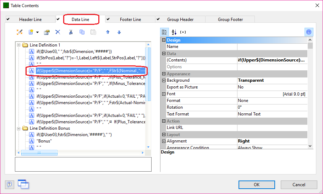Click property grid scrollbar down arrow
The height and width of the screenshot is (194, 323).
point(310,146)
